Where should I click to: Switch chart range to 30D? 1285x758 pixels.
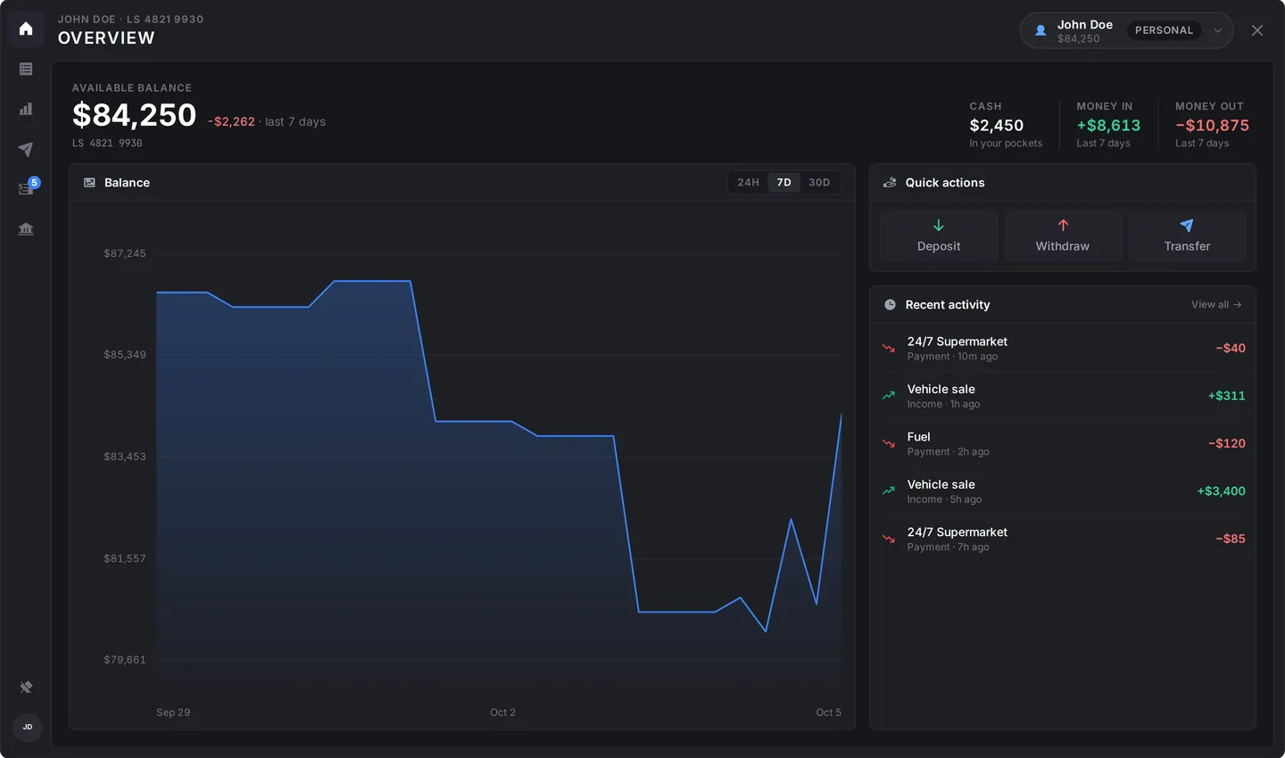click(819, 182)
